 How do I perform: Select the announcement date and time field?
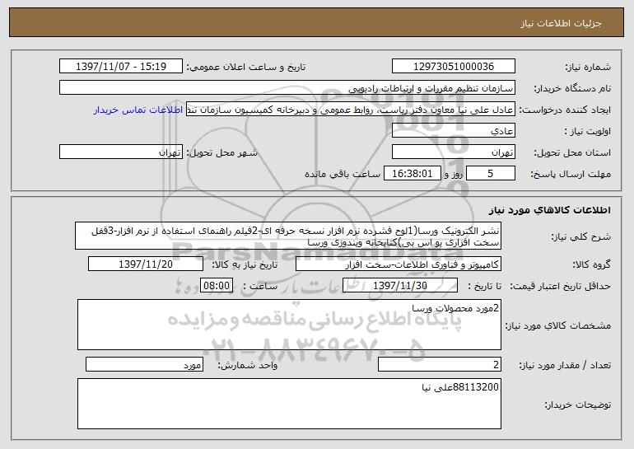[121, 67]
